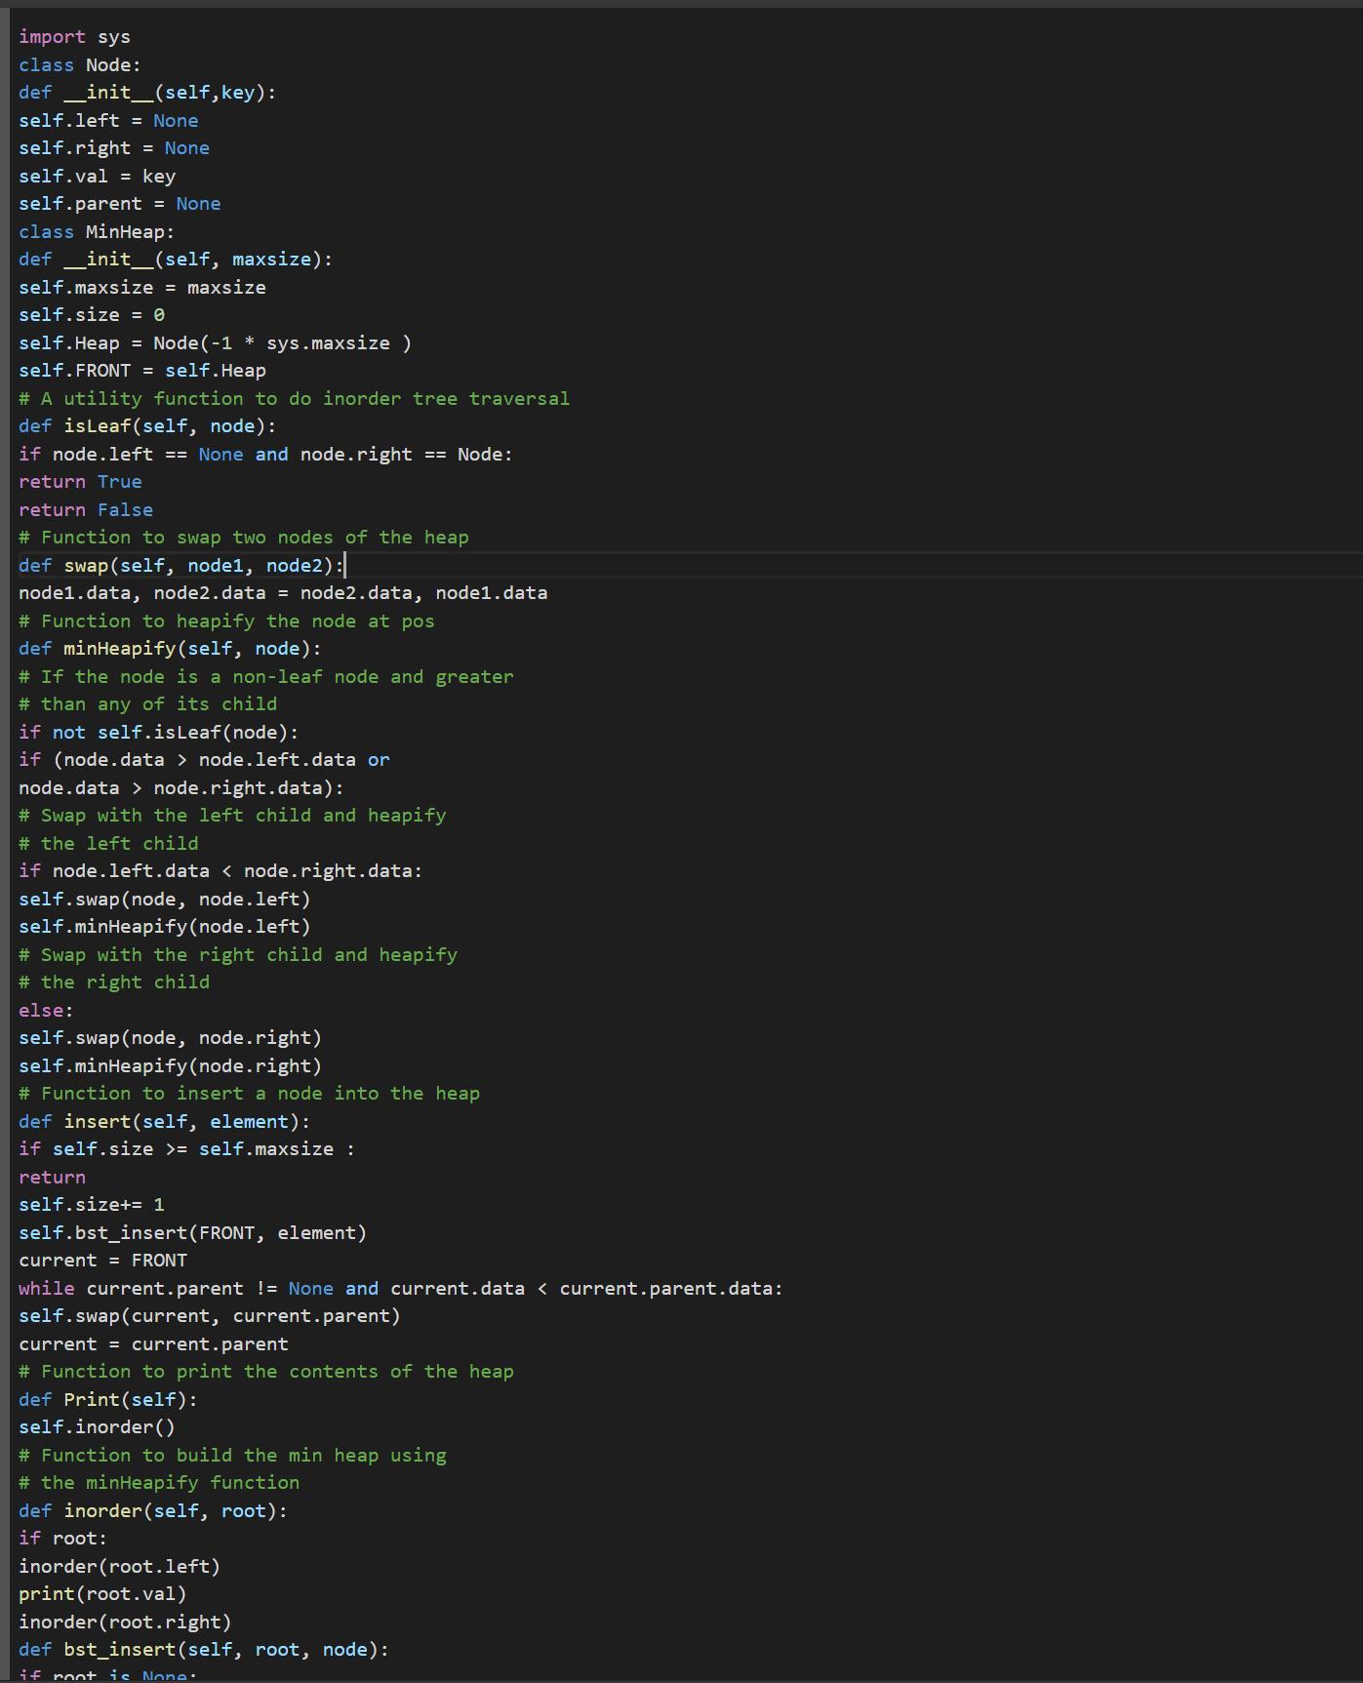Click the 'def swap(self, node1, node2):' line
The image size is (1363, 1683).
coord(181,566)
